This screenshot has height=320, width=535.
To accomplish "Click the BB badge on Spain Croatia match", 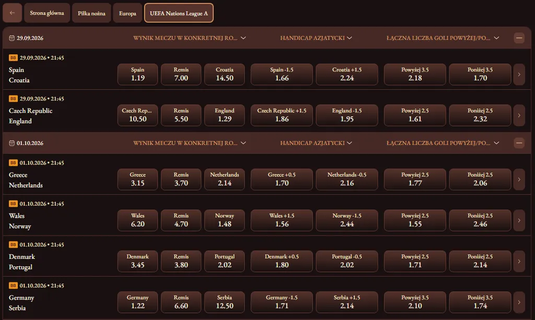I will point(13,57).
